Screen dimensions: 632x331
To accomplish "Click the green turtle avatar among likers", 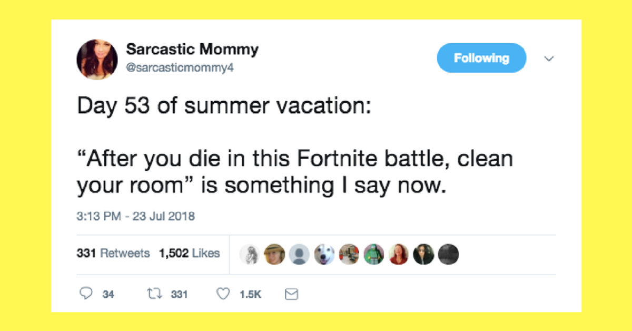I will (x=374, y=254).
